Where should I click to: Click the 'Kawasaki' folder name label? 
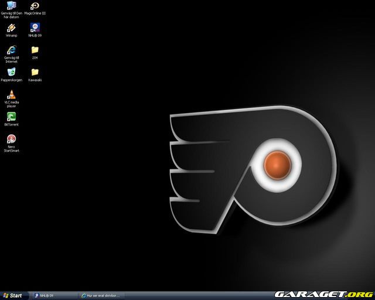tap(35, 80)
